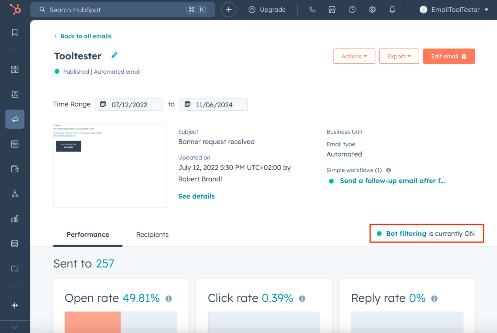Follow the Back to all emails link
This screenshot has height=333, width=497.
(83, 36)
